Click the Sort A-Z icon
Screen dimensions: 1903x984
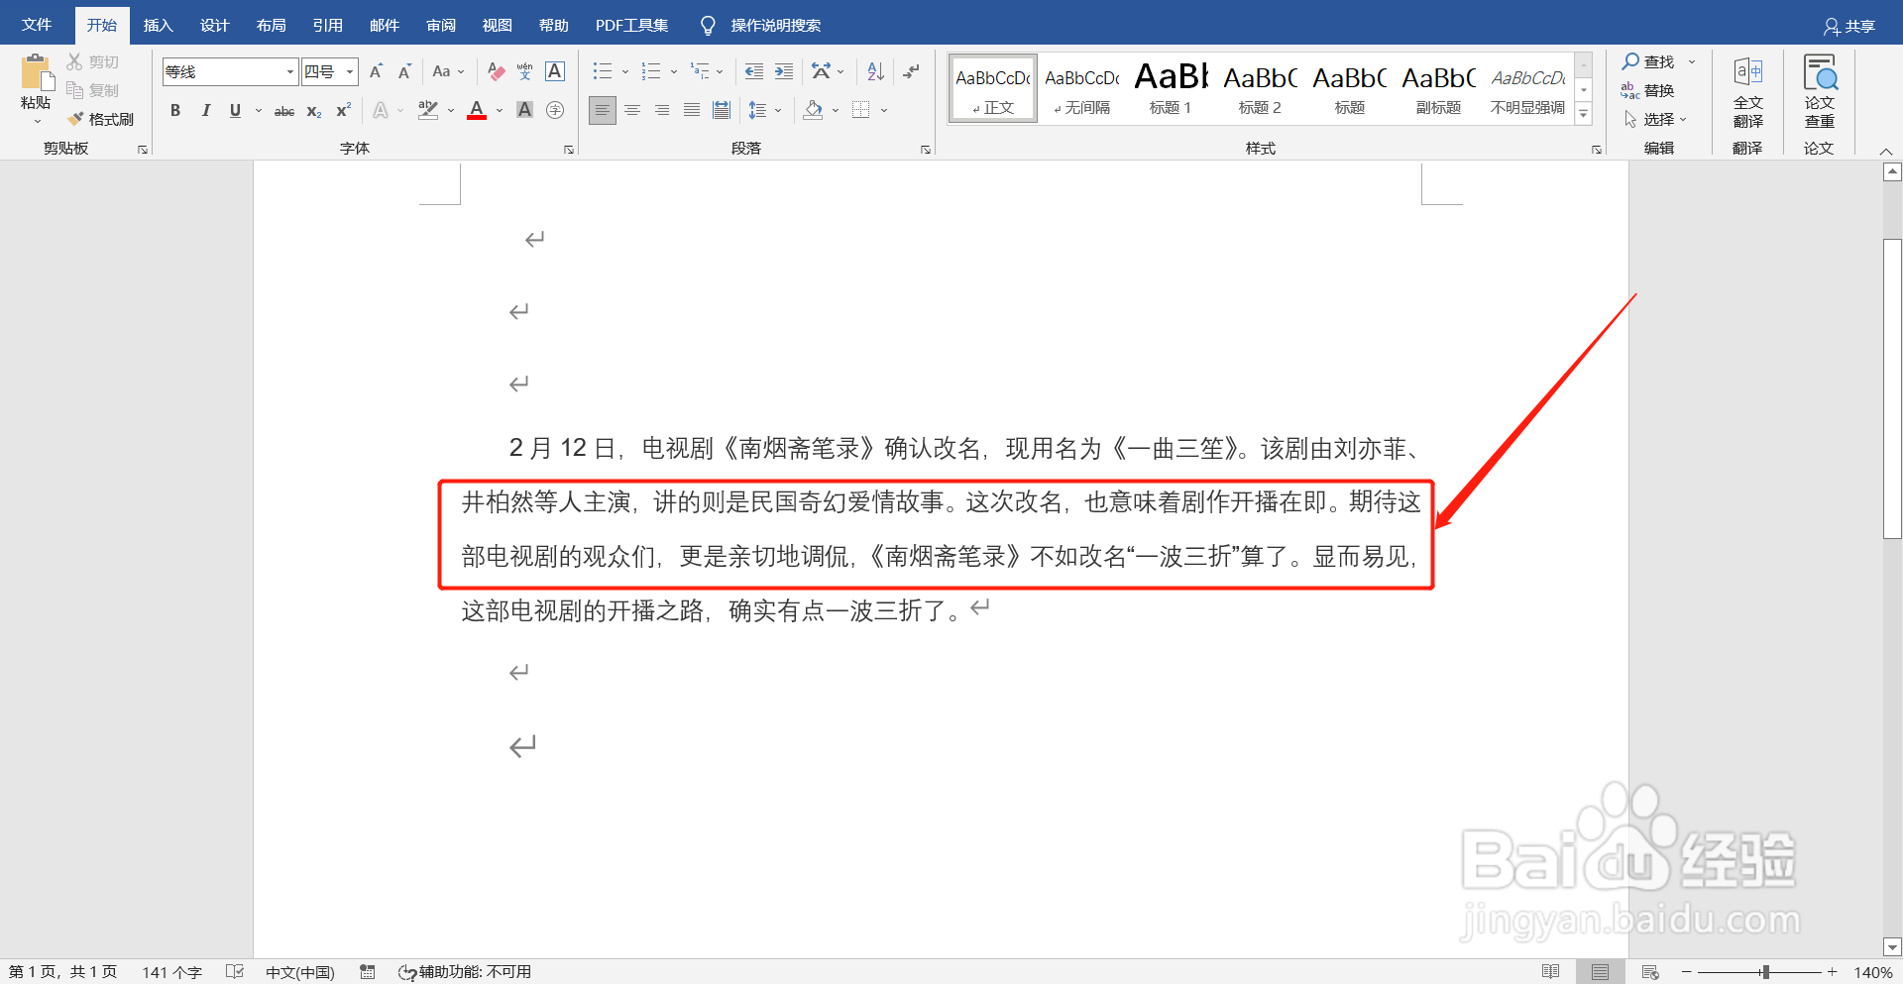click(875, 71)
